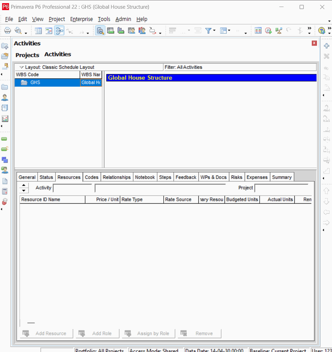
Task: Open the Activities green bar icon in sidebar
Action: [4, 139]
